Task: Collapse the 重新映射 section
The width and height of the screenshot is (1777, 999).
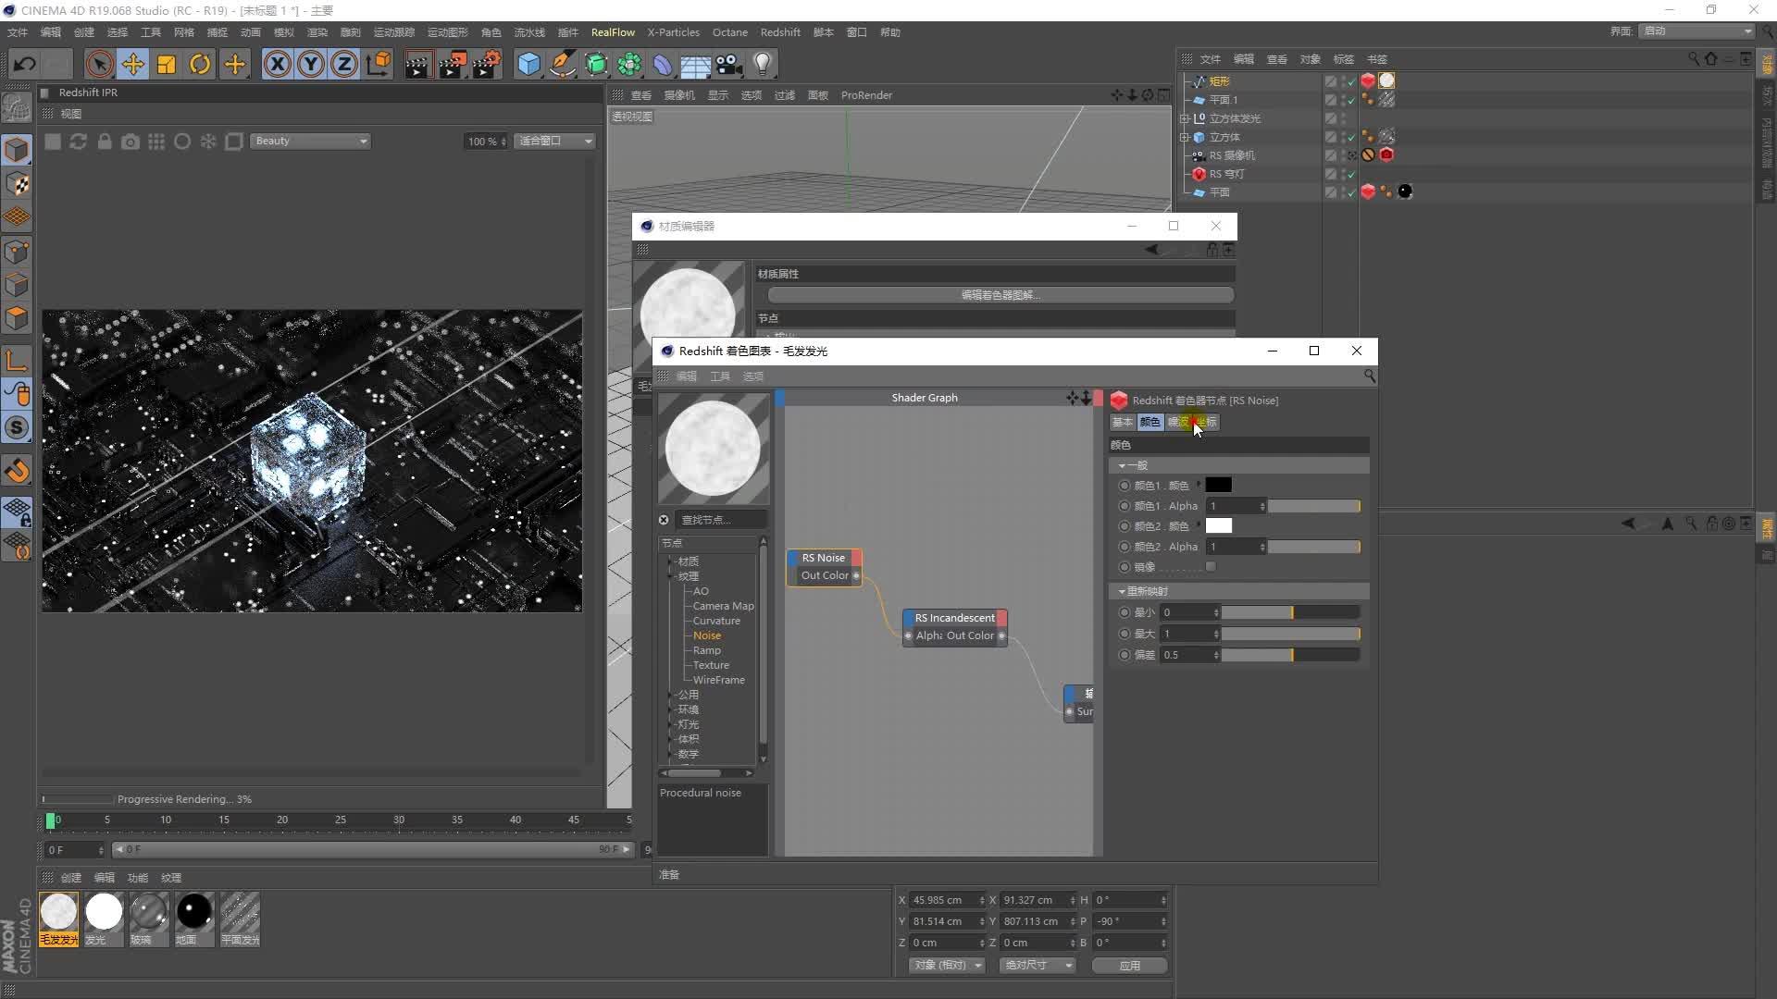Action: coord(1122,591)
